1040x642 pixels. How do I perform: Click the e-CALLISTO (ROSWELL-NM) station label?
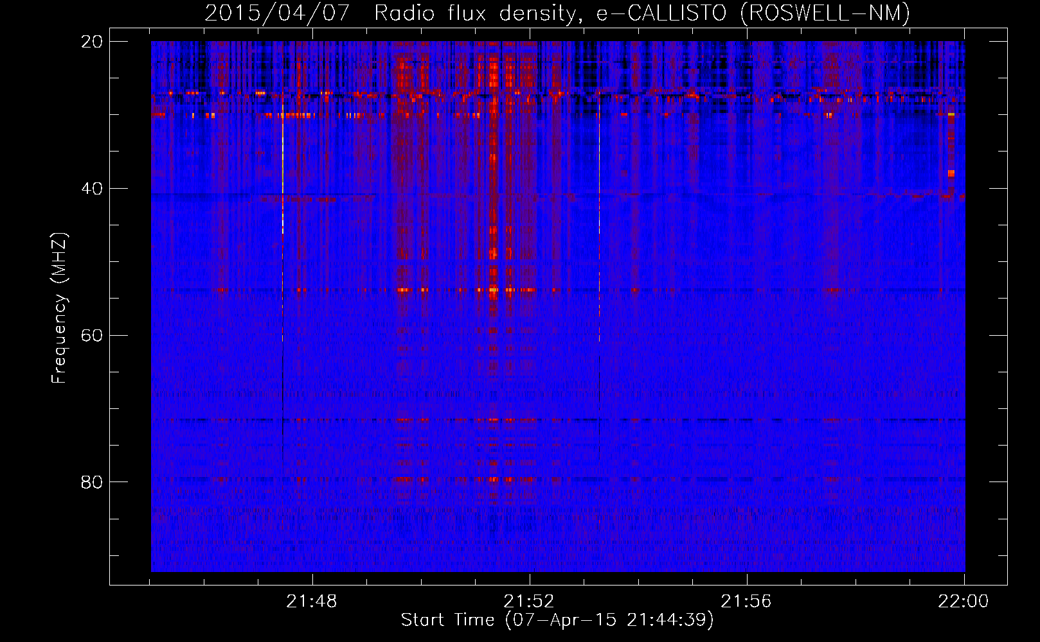(753, 13)
